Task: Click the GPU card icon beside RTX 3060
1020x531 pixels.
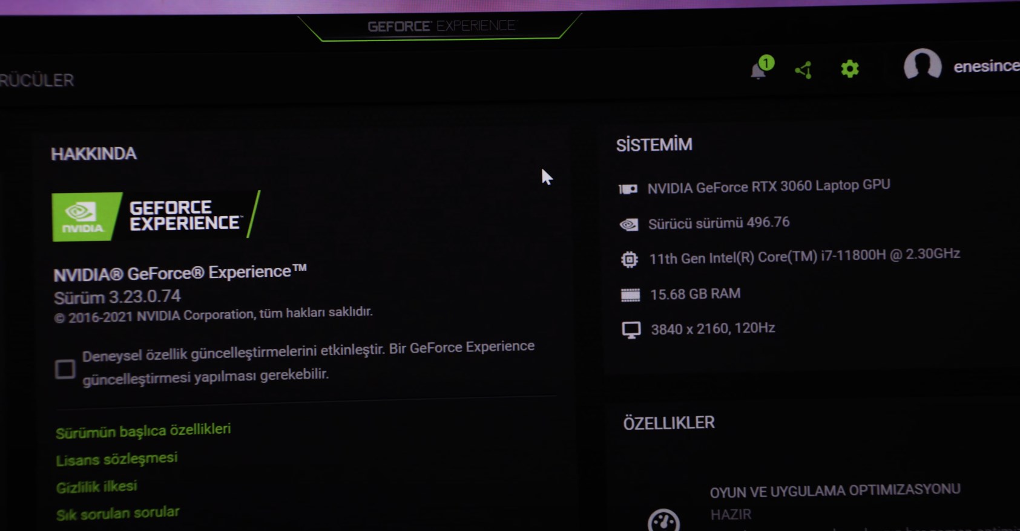Action: [628, 189]
